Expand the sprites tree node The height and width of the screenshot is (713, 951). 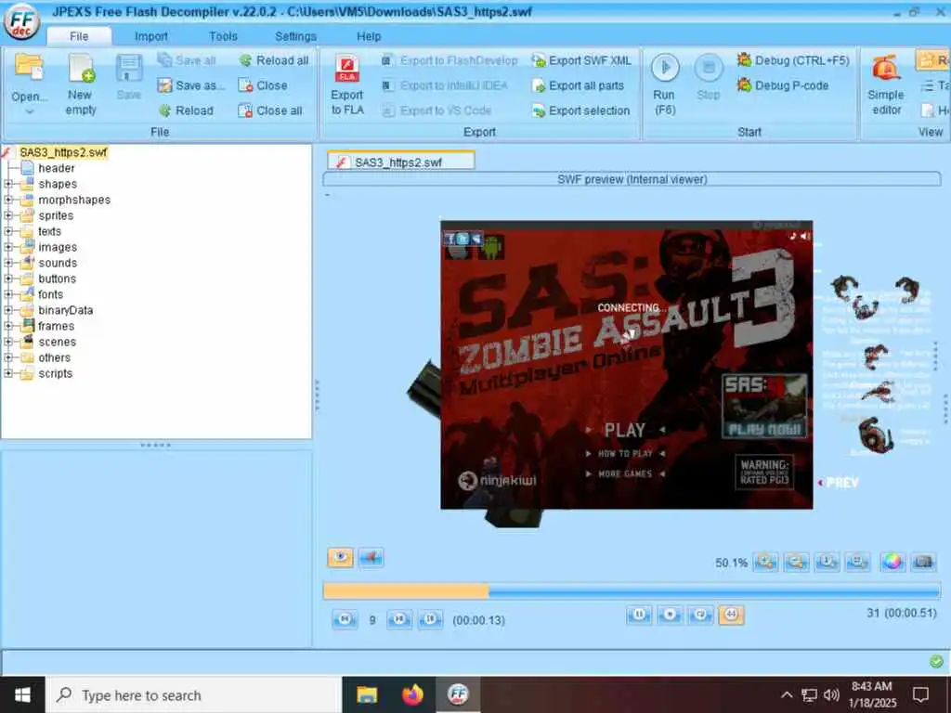tap(7, 215)
